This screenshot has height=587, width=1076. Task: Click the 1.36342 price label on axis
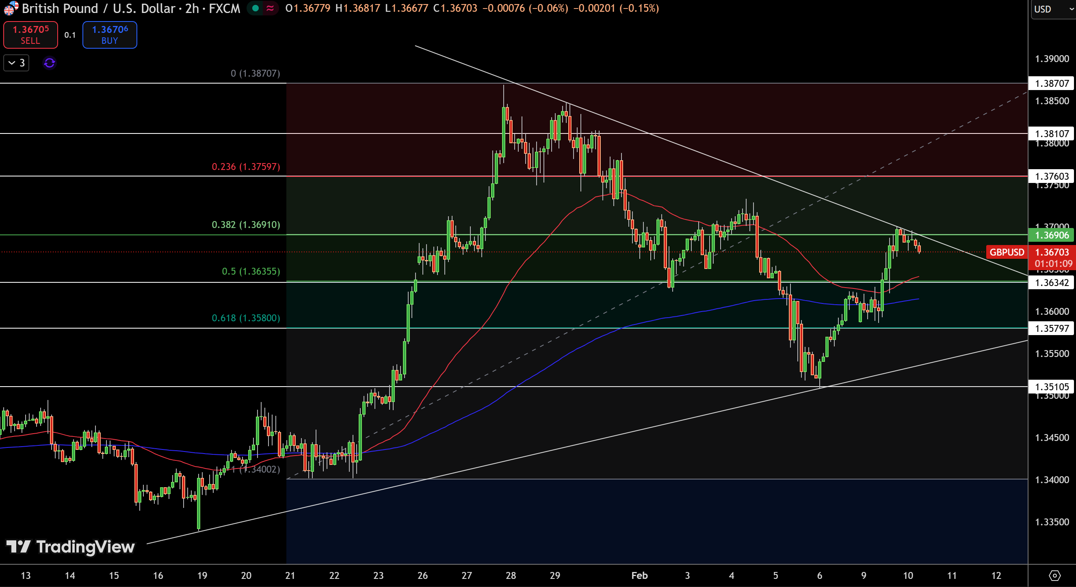pos(1052,282)
